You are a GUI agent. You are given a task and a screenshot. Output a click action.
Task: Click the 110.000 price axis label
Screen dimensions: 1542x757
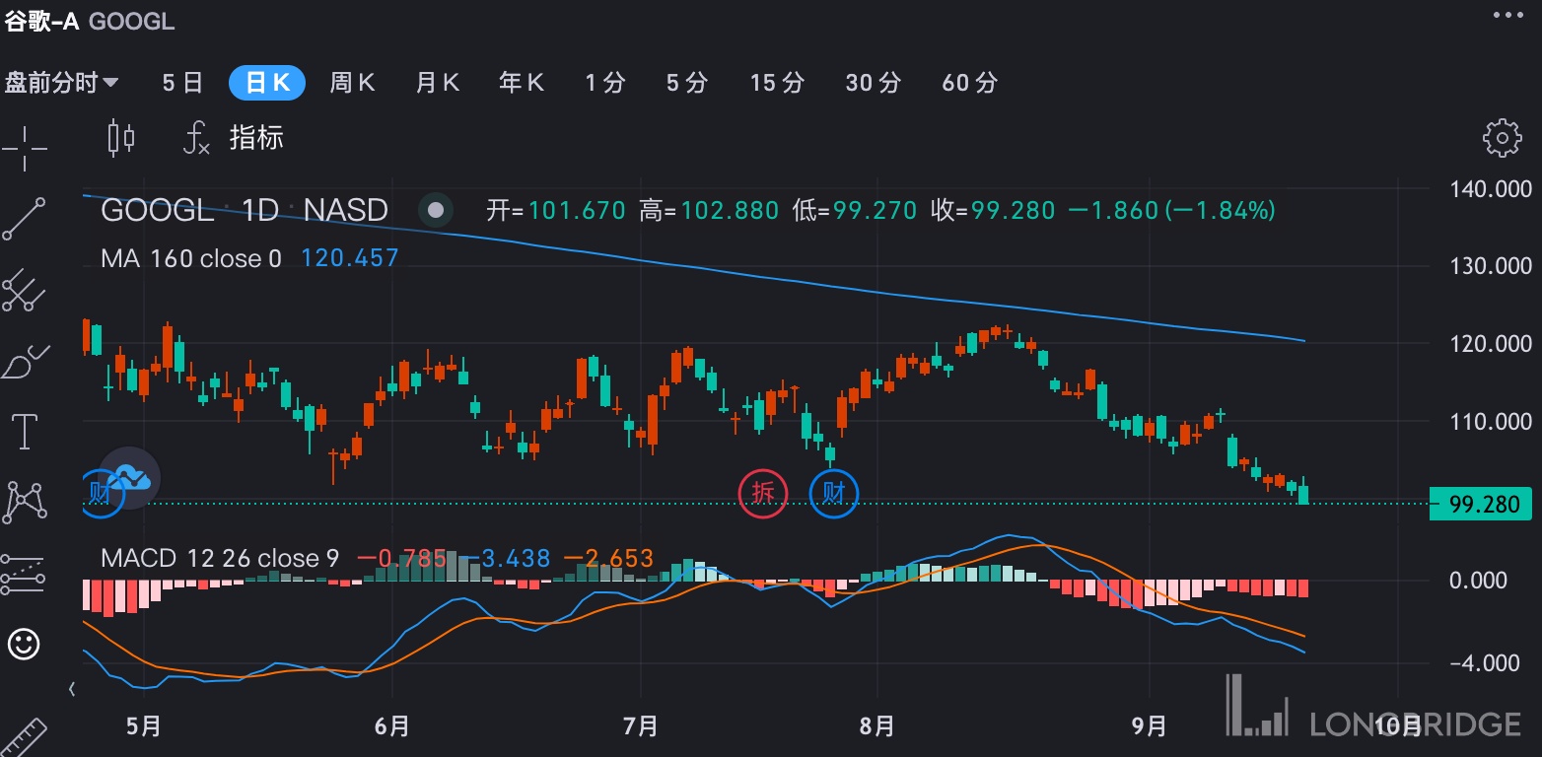pyautogui.click(x=1490, y=422)
